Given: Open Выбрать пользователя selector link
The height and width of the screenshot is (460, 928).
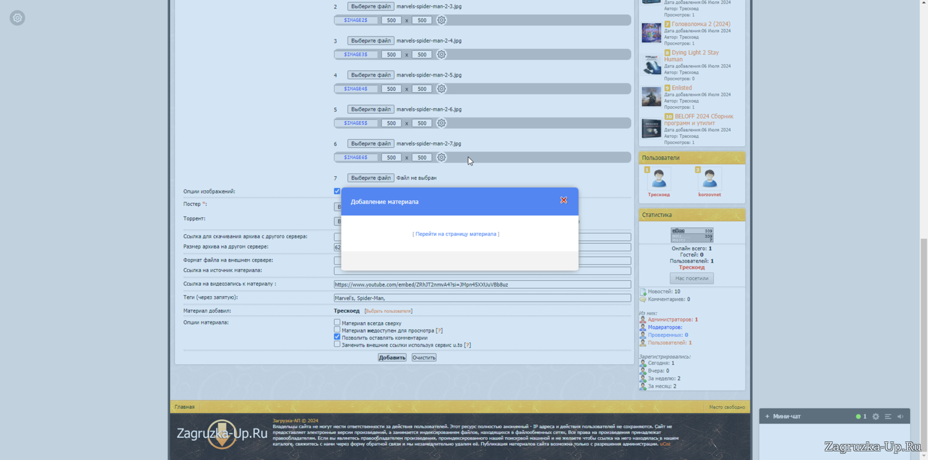Looking at the screenshot, I should point(388,311).
